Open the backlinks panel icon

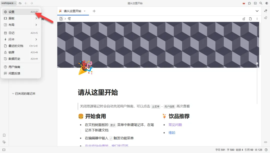click(266, 142)
